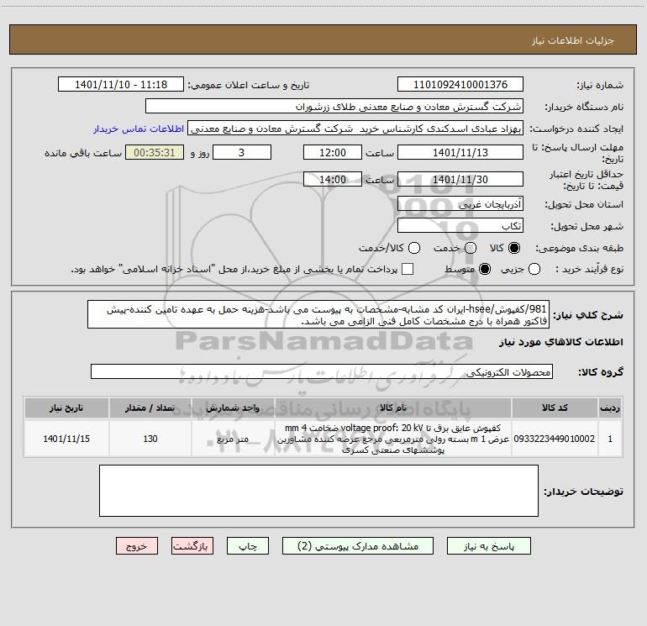Click the buyer organization name field
The width and height of the screenshot is (647, 626).
(334, 106)
